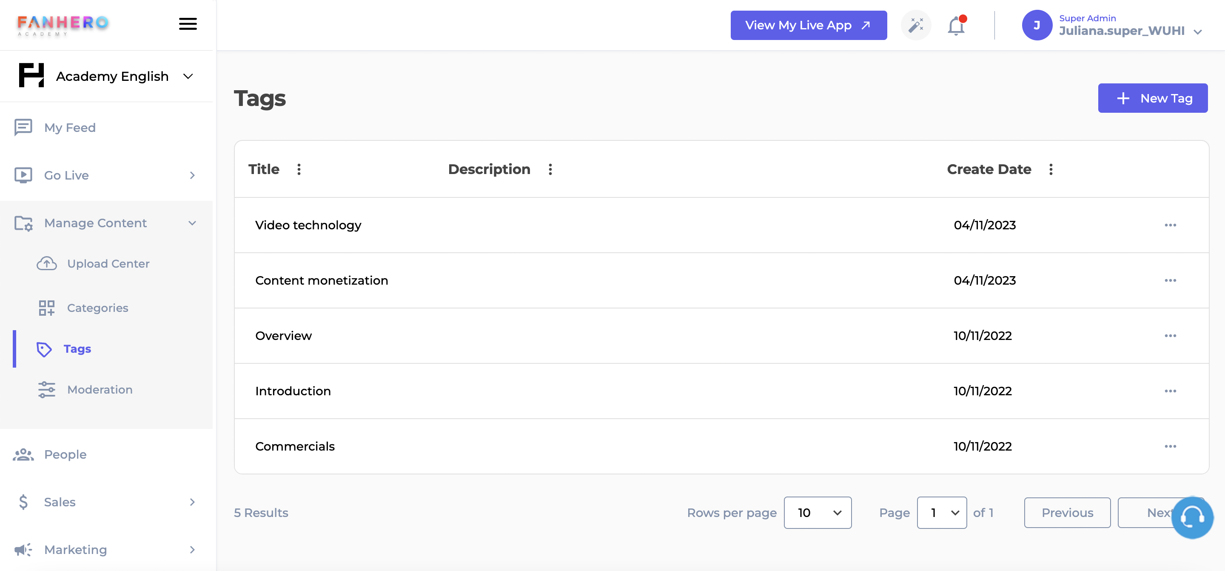Select the Content monetization tag title
Image resolution: width=1225 pixels, height=571 pixels.
pos(322,280)
